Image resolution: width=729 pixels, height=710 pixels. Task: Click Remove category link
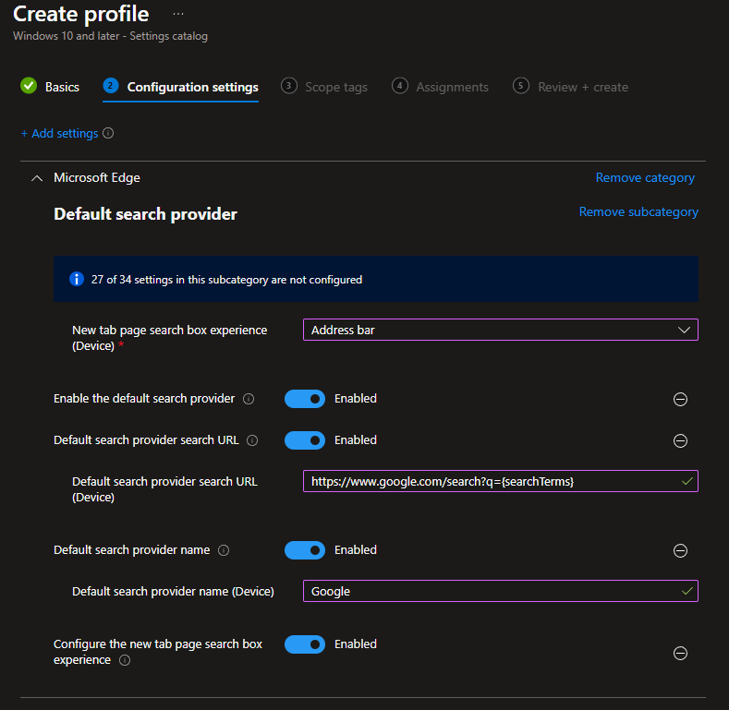click(645, 177)
